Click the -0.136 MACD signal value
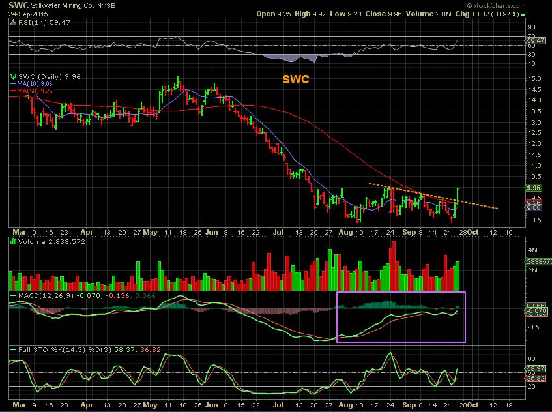The image size is (552, 412). coord(117,295)
